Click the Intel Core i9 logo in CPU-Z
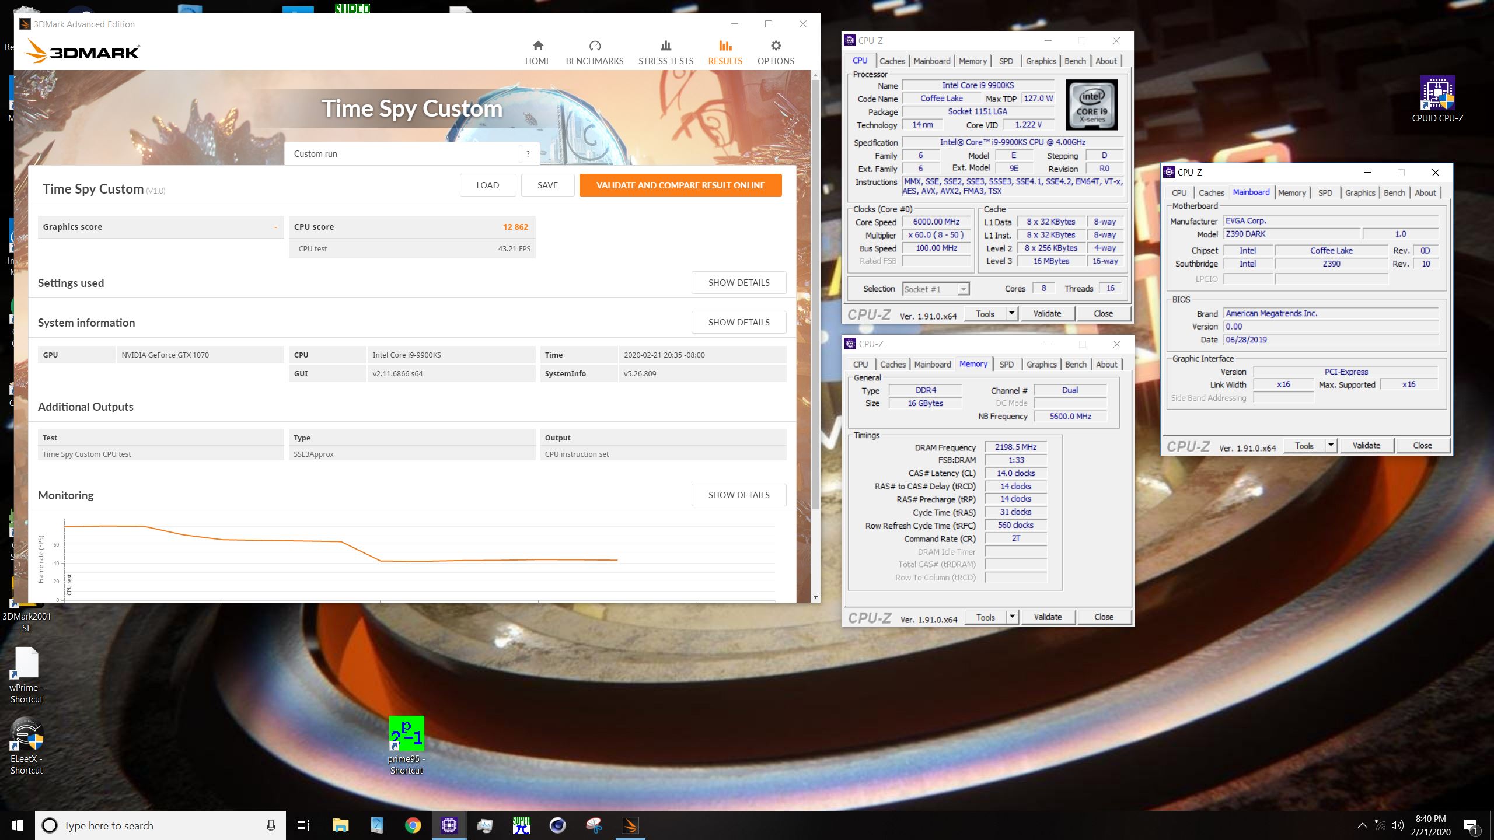This screenshot has width=1494, height=840. click(x=1091, y=105)
